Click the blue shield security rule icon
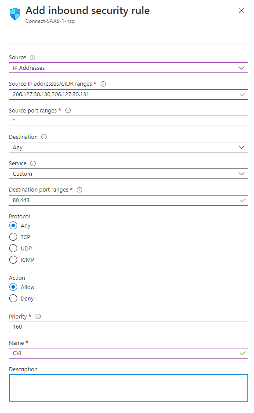Viewport: 254px width, 413px height. click(x=15, y=14)
